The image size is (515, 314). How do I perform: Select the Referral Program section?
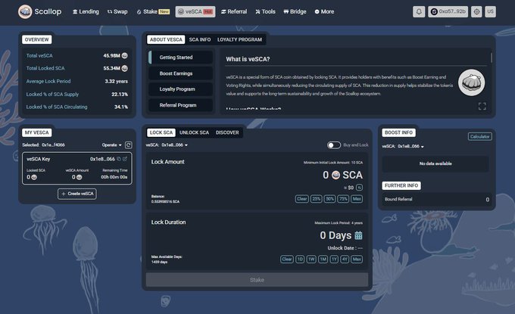pos(181,105)
